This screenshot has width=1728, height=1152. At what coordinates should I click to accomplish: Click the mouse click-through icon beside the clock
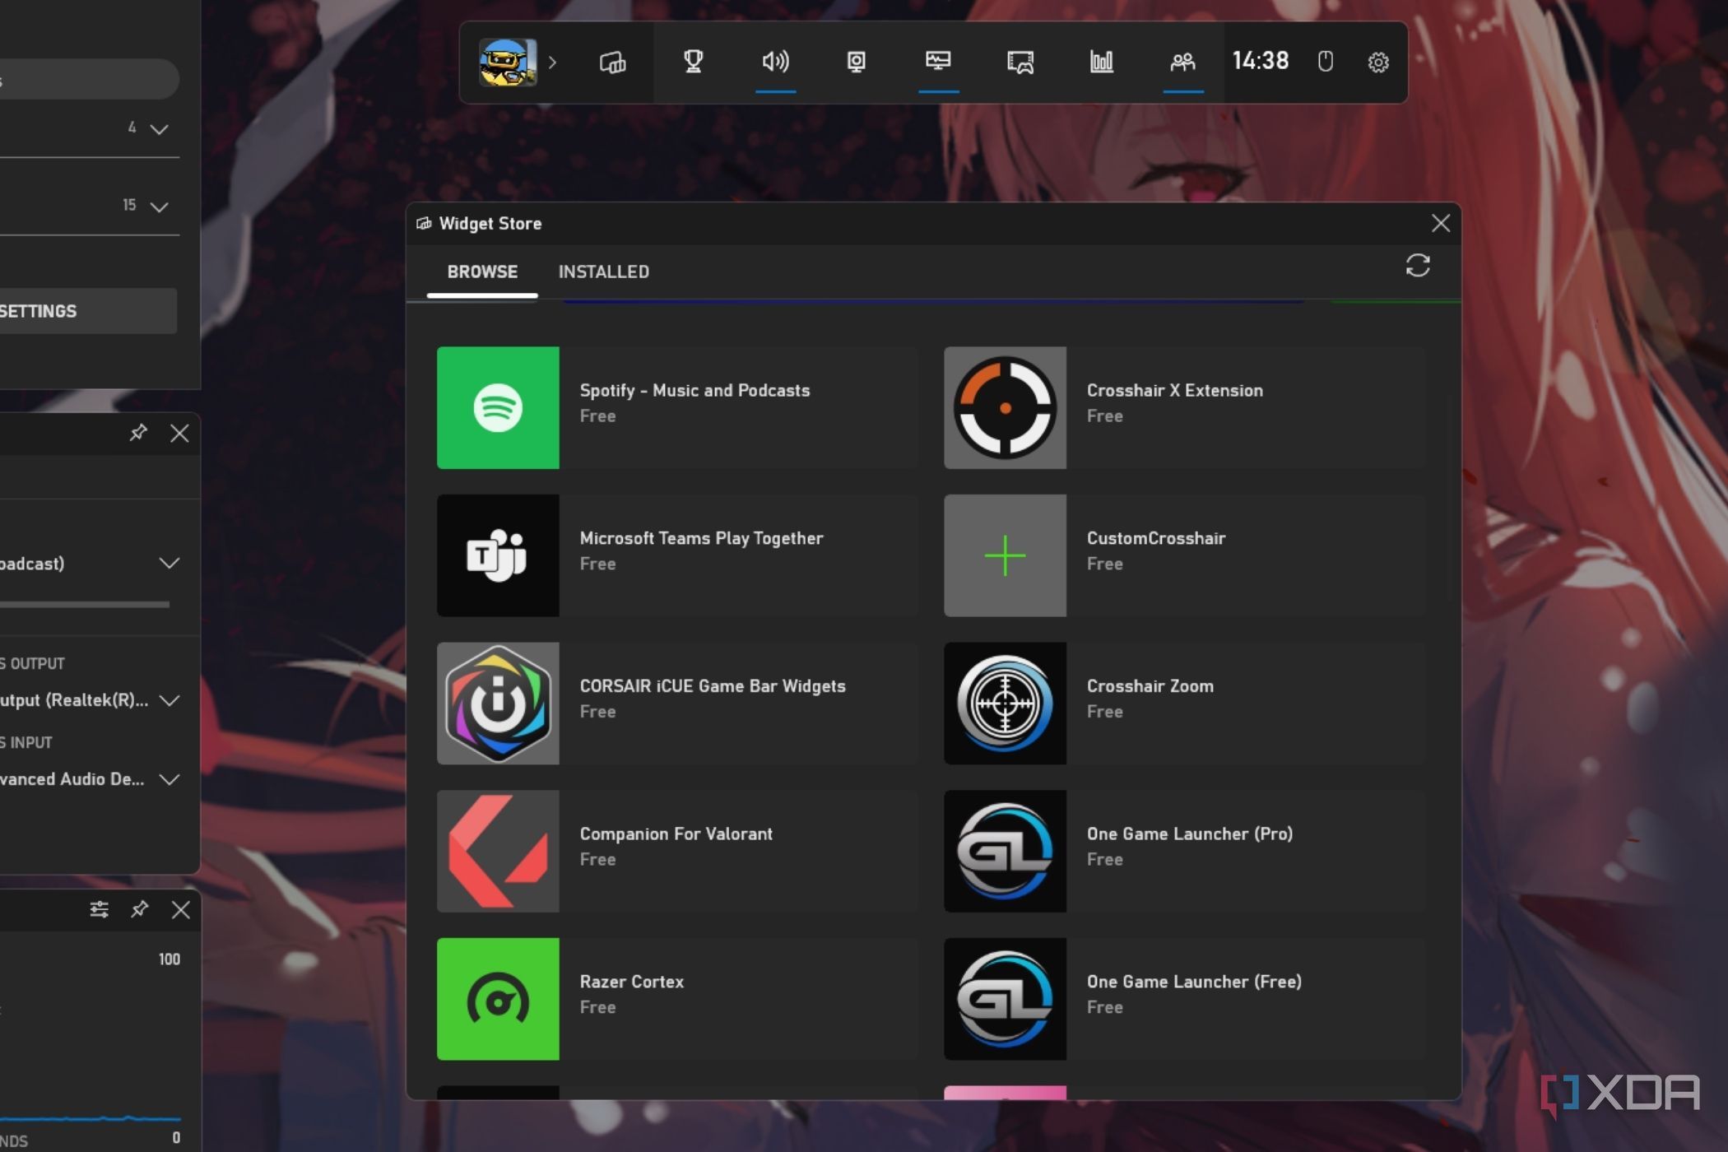point(1325,62)
